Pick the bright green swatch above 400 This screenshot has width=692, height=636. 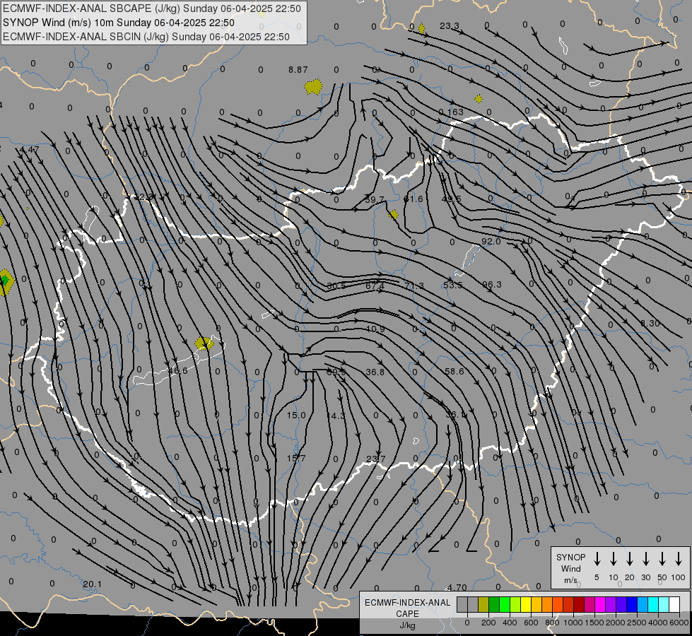click(x=505, y=605)
